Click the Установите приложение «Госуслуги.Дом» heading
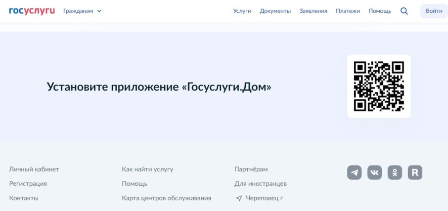448x211 pixels. coord(159,87)
